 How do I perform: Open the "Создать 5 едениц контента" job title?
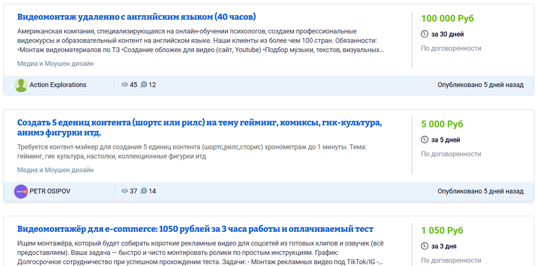(x=200, y=128)
